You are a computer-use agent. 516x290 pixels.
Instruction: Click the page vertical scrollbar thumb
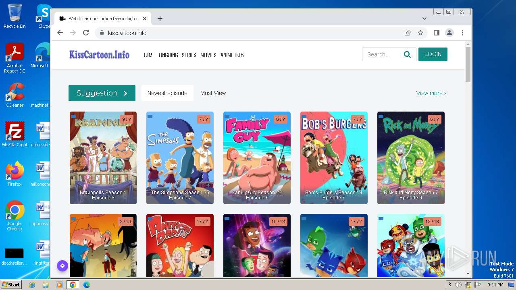coord(468,64)
